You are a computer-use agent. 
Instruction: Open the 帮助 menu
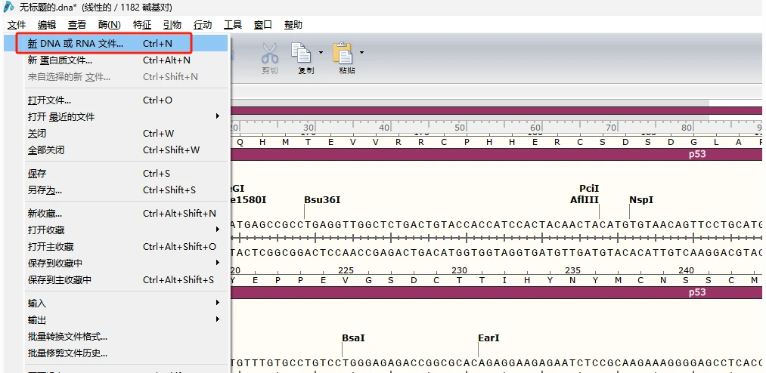point(293,25)
